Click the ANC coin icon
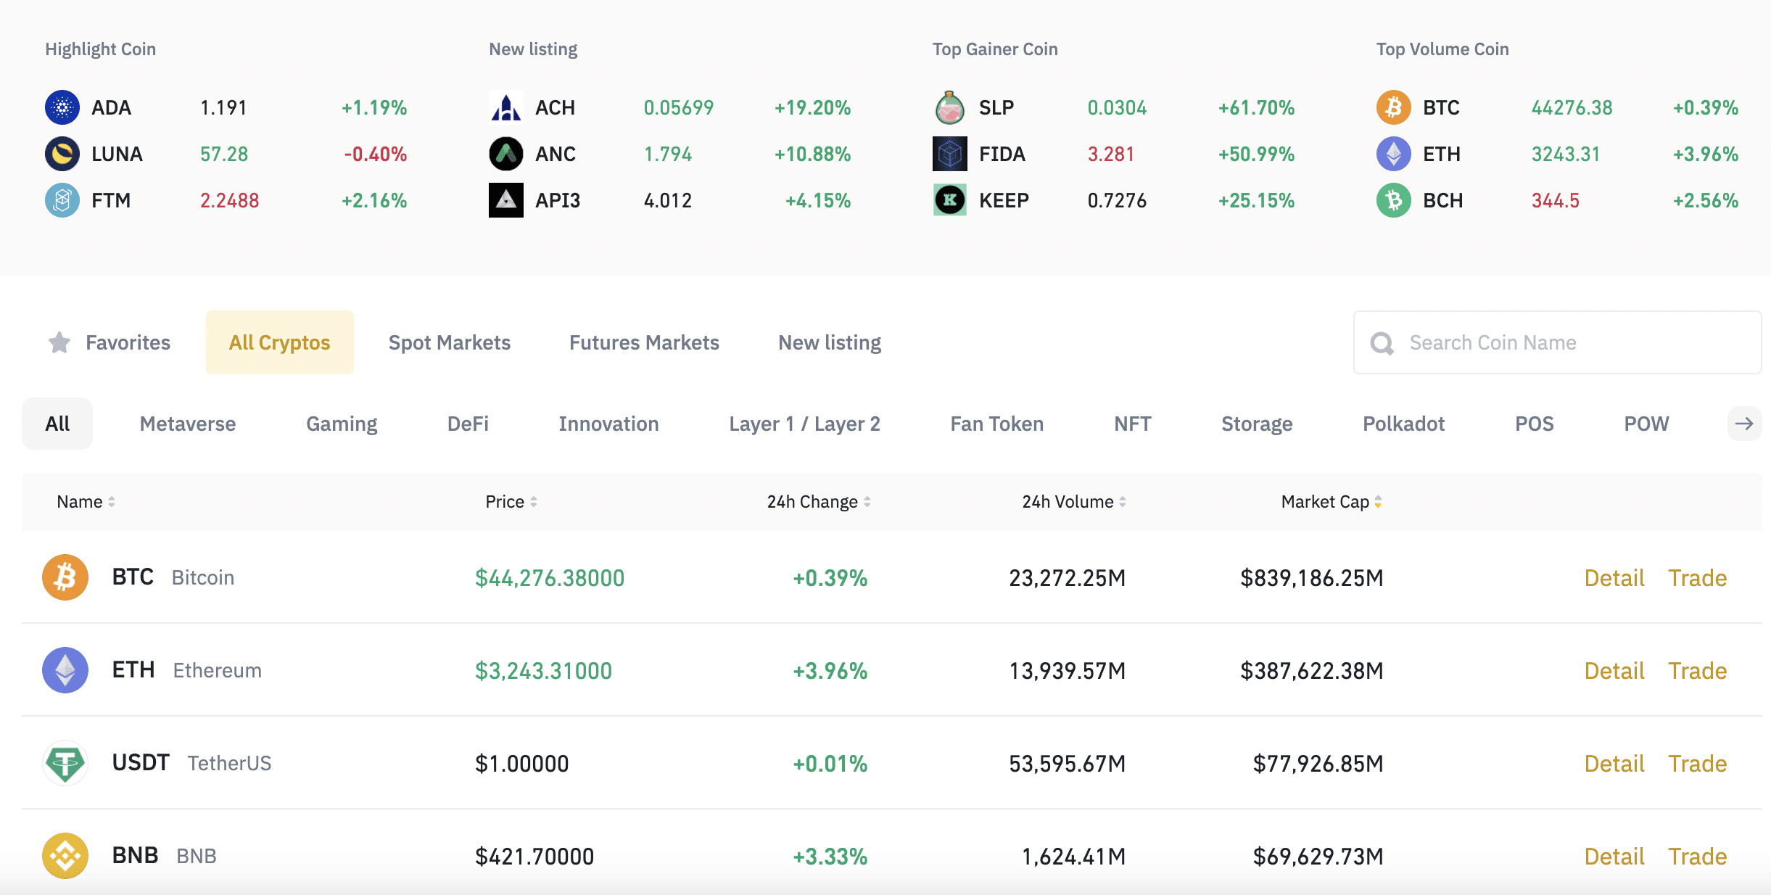The height and width of the screenshot is (895, 1771). (506, 154)
